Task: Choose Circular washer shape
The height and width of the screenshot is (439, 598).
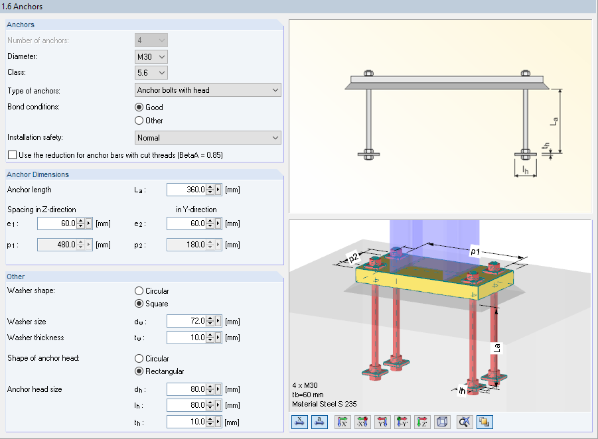Action: click(x=139, y=290)
